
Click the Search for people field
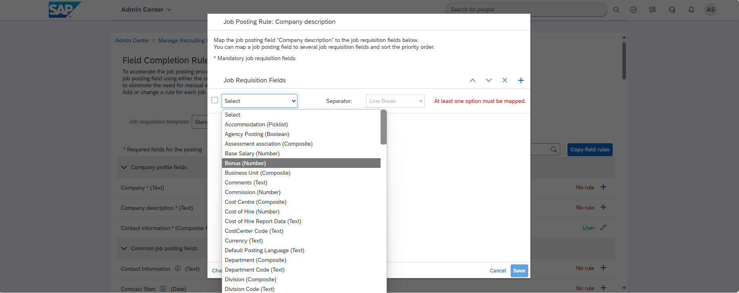tap(526, 9)
